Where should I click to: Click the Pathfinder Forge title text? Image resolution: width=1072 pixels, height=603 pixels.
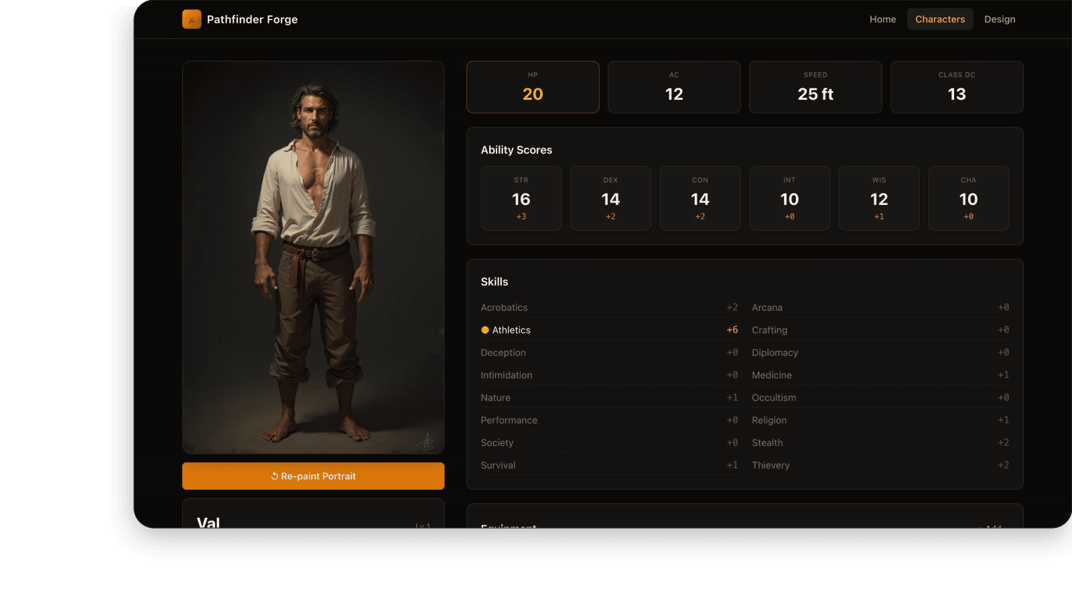coord(253,19)
